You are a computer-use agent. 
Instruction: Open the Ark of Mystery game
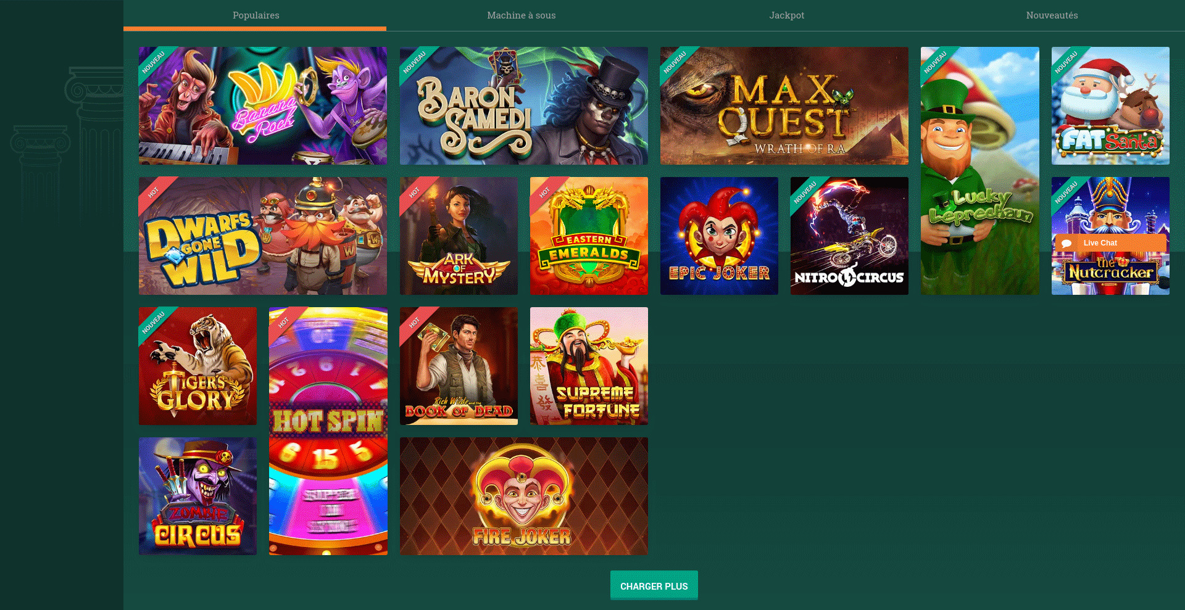click(459, 236)
